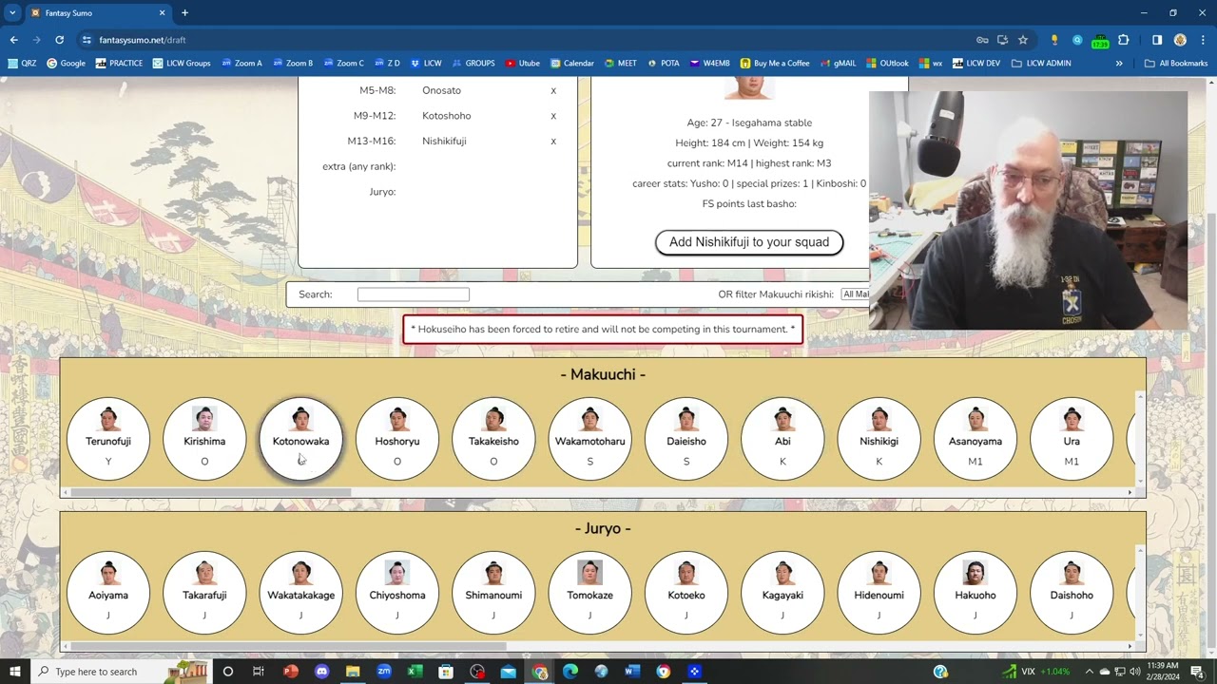Open the QRZ bookmark
The width and height of the screenshot is (1217, 684).
click(21, 64)
